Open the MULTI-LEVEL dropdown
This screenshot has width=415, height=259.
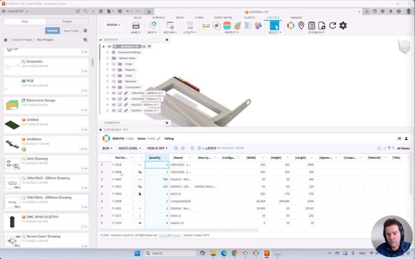pos(130,148)
